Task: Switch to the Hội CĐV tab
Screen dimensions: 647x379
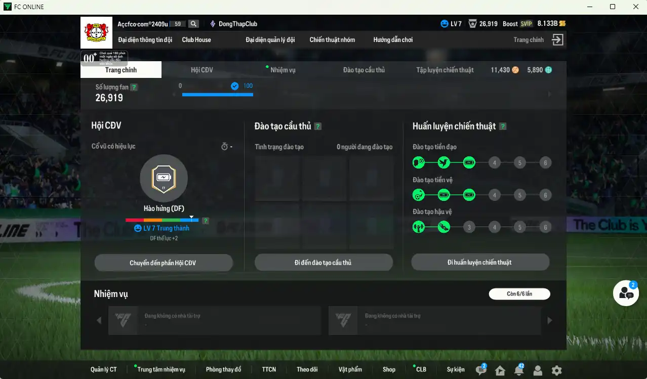Action: [202, 70]
